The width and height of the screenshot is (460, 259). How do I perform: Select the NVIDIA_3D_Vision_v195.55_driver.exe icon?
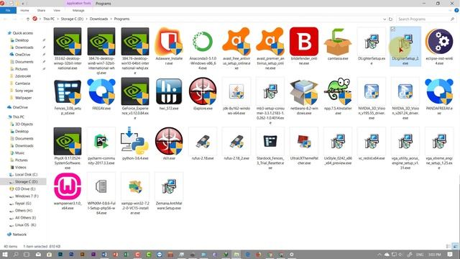372,91
